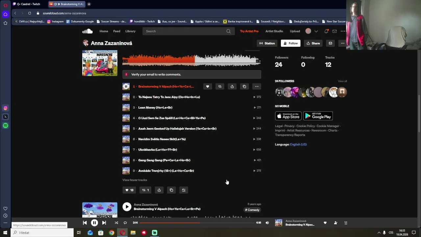The width and height of the screenshot is (421, 237).
Task: Repost the playlist with 1 repost
Action: [x=145, y=190]
